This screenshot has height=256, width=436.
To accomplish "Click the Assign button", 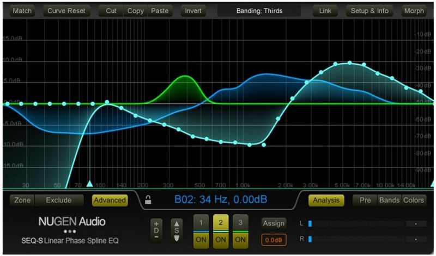I will (x=274, y=223).
